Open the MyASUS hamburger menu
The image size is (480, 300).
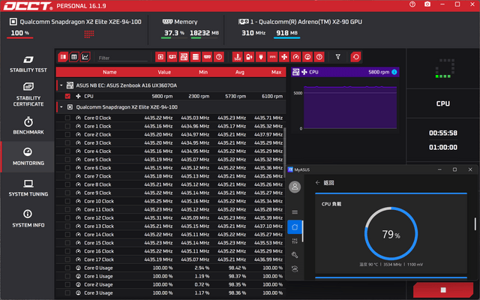295,211
